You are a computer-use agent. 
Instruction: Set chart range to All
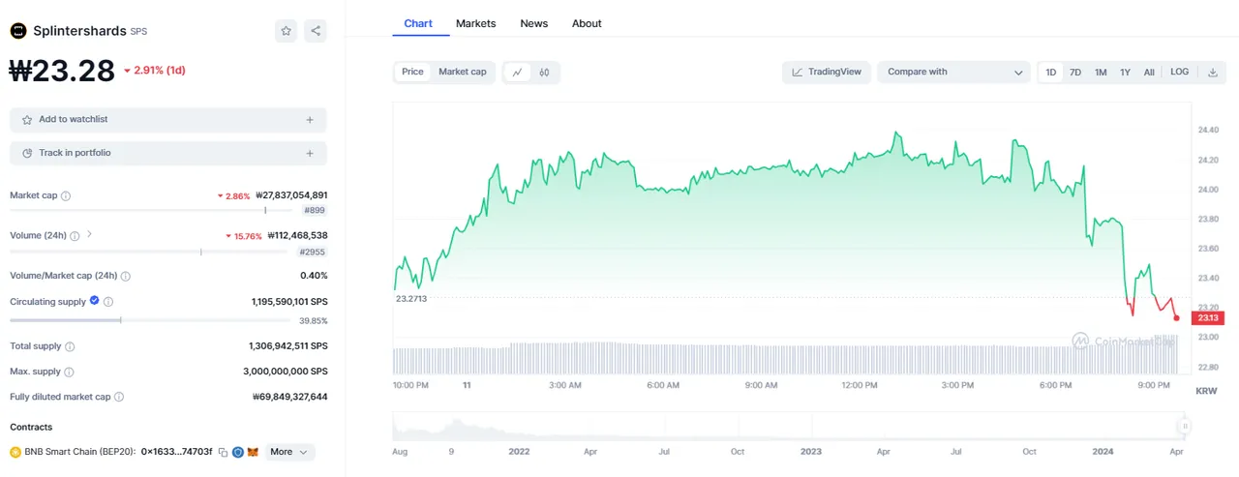click(1149, 72)
